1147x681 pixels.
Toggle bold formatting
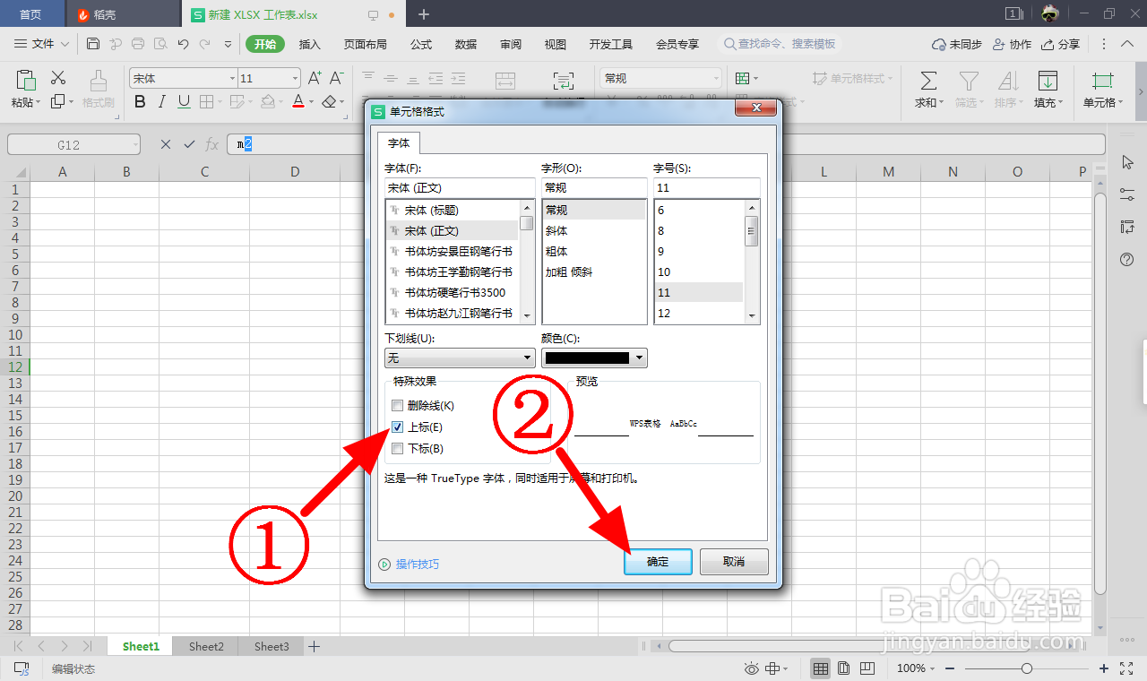139,101
